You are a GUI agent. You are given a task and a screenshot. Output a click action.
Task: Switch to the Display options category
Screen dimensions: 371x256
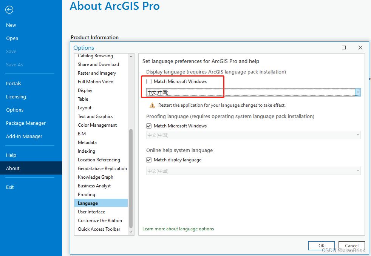tap(85, 90)
